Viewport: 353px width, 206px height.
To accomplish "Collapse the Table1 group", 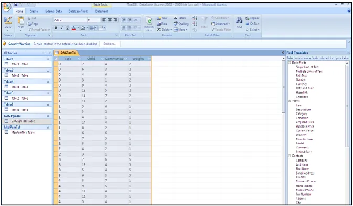I will click(48, 59).
